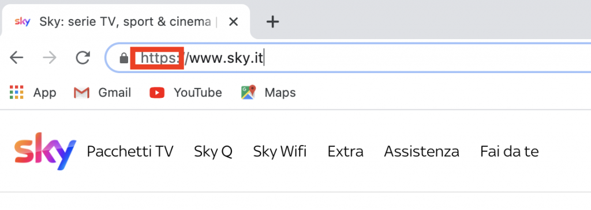This screenshot has height=210, width=591.
Task: Open the Gmail bookmark icon
Action: click(x=81, y=93)
